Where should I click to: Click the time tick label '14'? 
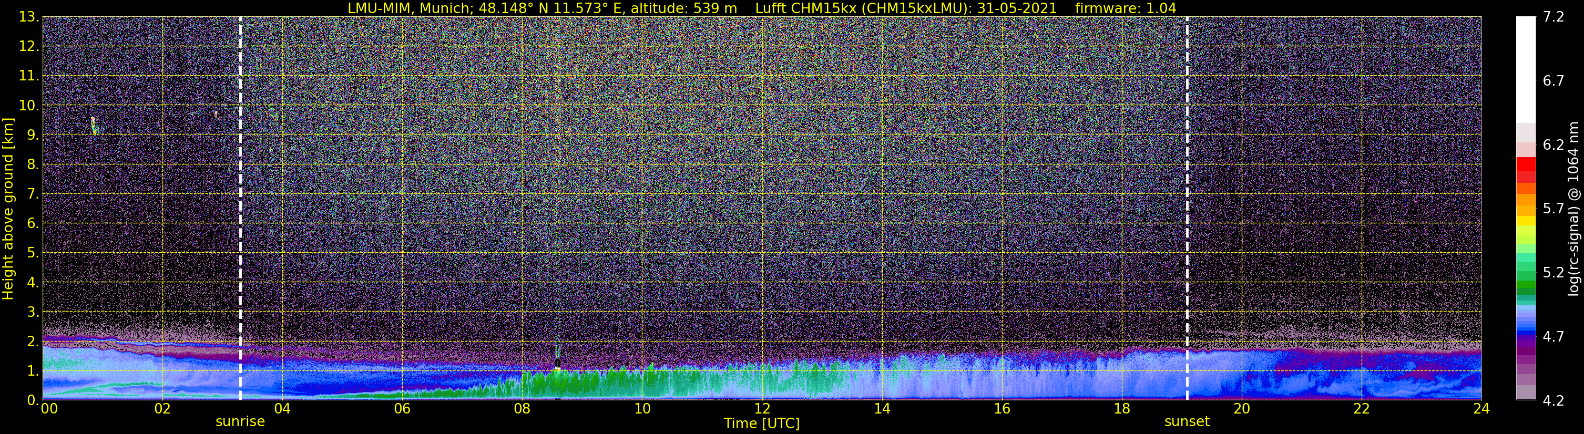882,409
